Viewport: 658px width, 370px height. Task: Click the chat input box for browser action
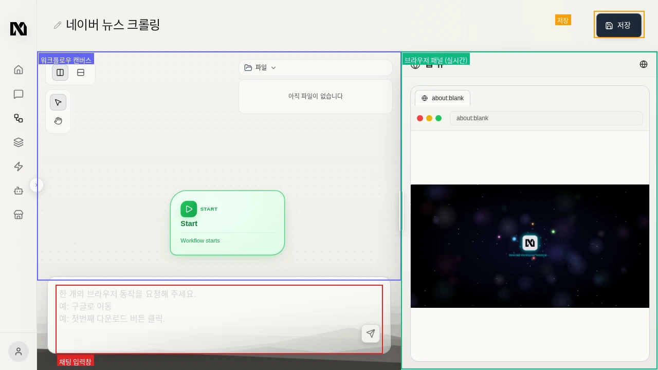click(x=206, y=308)
